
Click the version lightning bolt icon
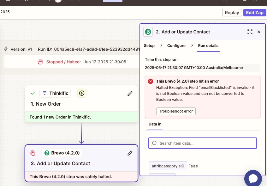[x=6, y=49]
